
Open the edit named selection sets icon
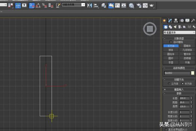(58, 6)
